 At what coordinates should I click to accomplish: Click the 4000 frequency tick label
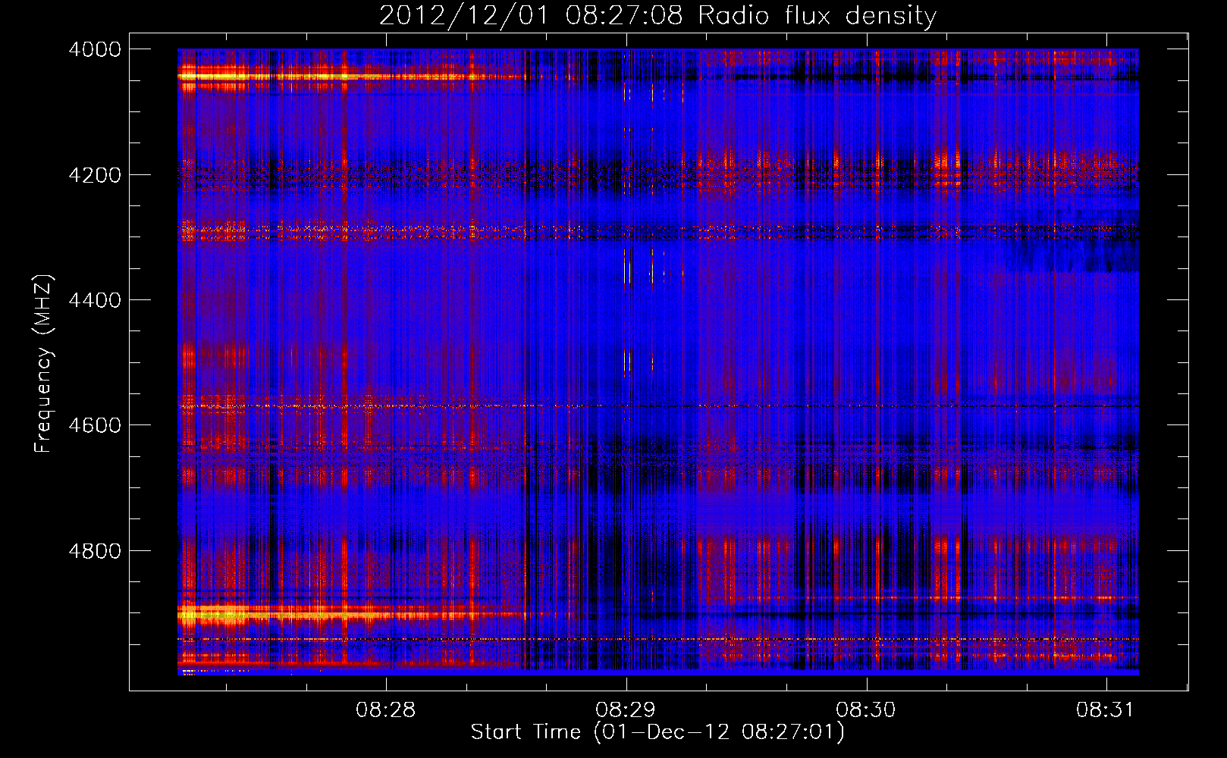pyautogui.click(x=94, y=49)
